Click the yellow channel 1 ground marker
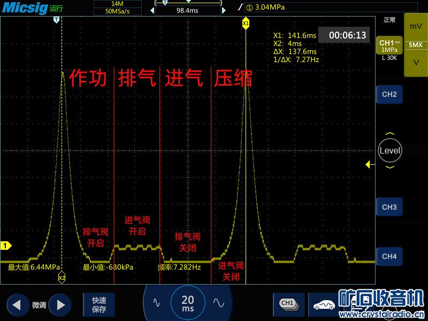The width and height of the screenshot is (428, 321). [x=5, y=246]
